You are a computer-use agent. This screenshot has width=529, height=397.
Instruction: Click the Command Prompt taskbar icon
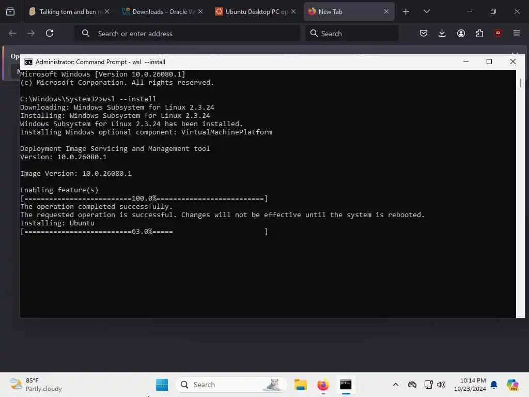[x=346, y=385]
